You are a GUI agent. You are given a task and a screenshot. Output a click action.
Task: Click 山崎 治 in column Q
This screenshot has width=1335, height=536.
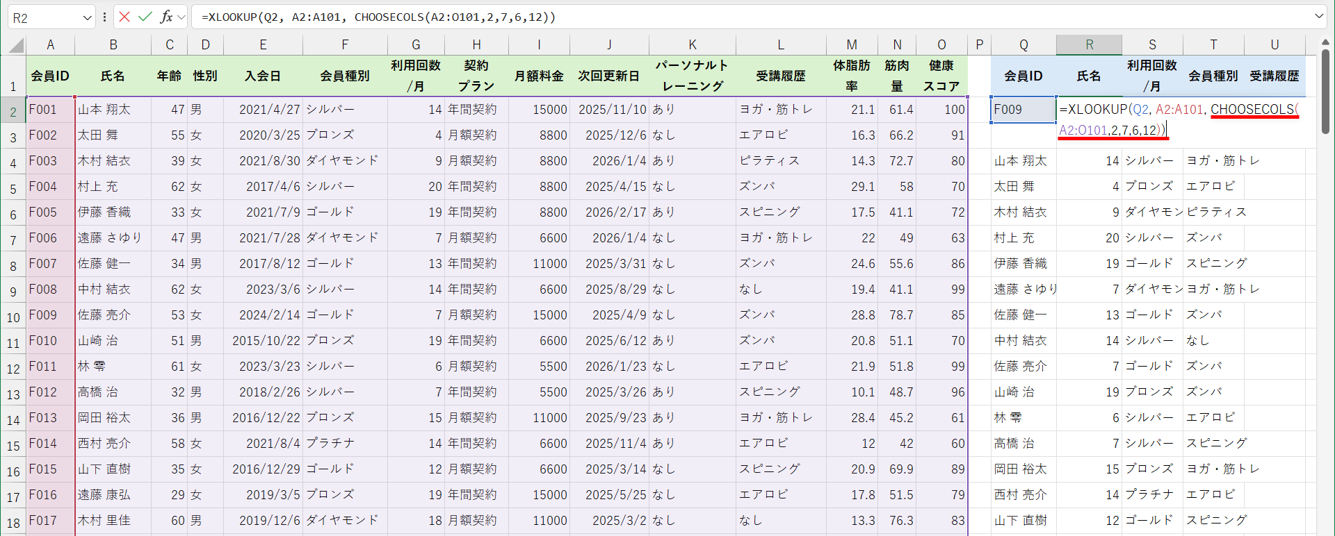pos(1014,392)
